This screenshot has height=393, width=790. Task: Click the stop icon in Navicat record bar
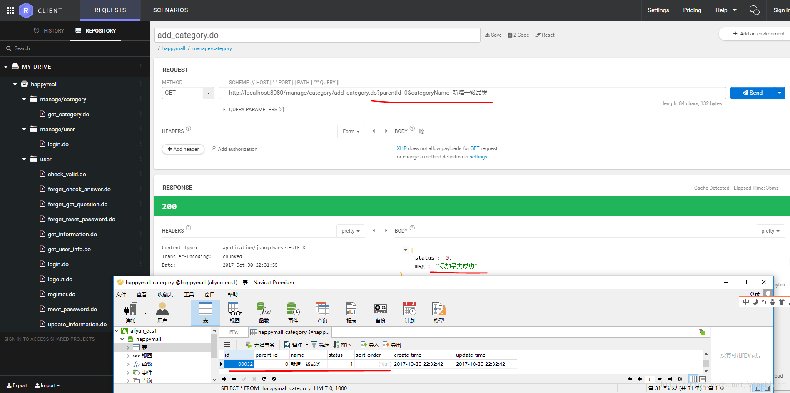tap(274, 379)
